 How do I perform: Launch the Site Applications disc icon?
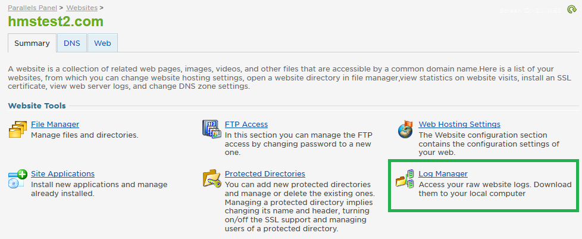(17, 178)
